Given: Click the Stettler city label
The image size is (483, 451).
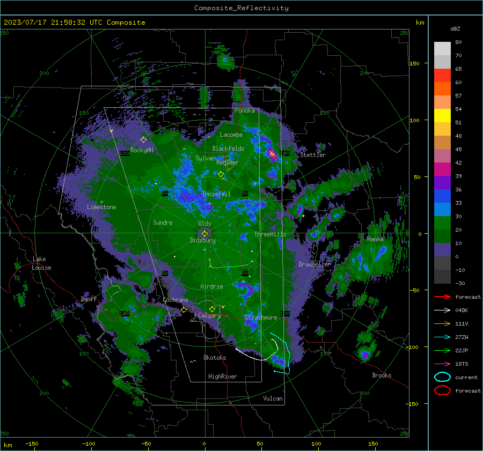Looking at the screenshot, I should point(313,155).
